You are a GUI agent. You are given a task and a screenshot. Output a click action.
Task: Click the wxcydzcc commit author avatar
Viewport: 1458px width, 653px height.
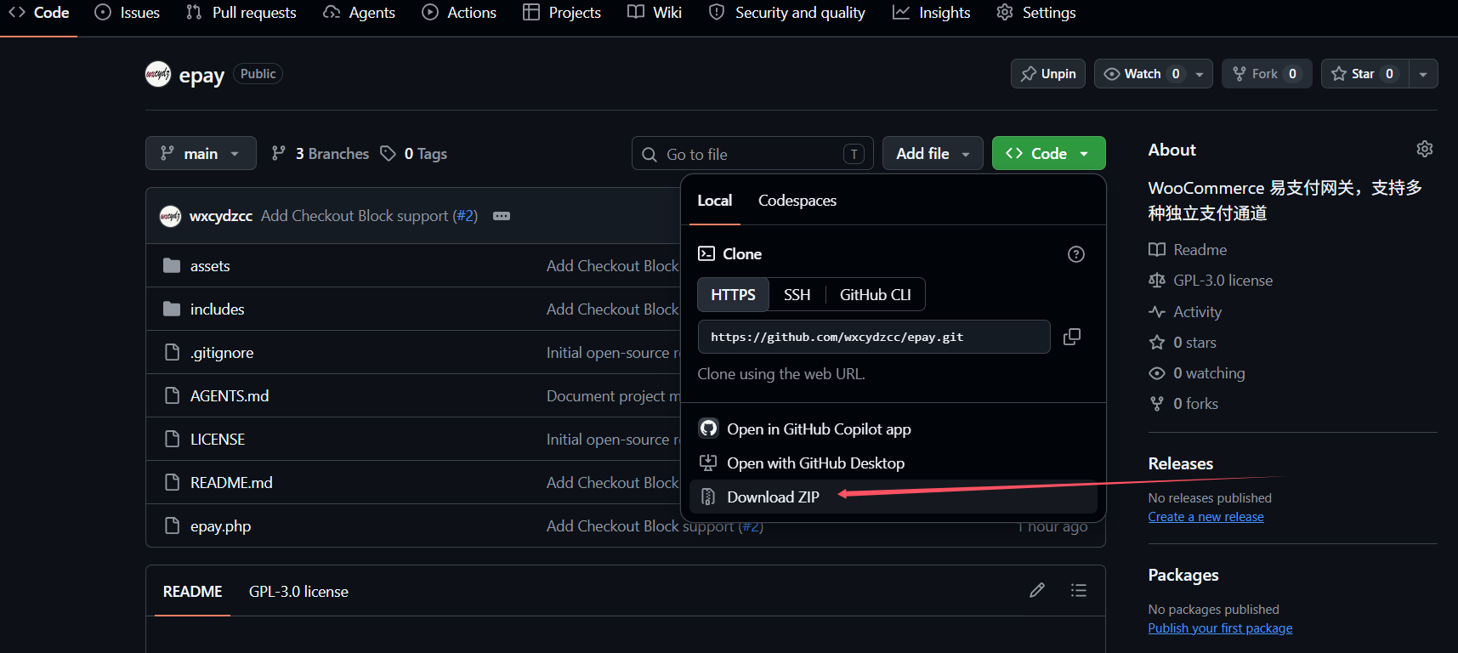pyautogui.click(x=170, y=216)
